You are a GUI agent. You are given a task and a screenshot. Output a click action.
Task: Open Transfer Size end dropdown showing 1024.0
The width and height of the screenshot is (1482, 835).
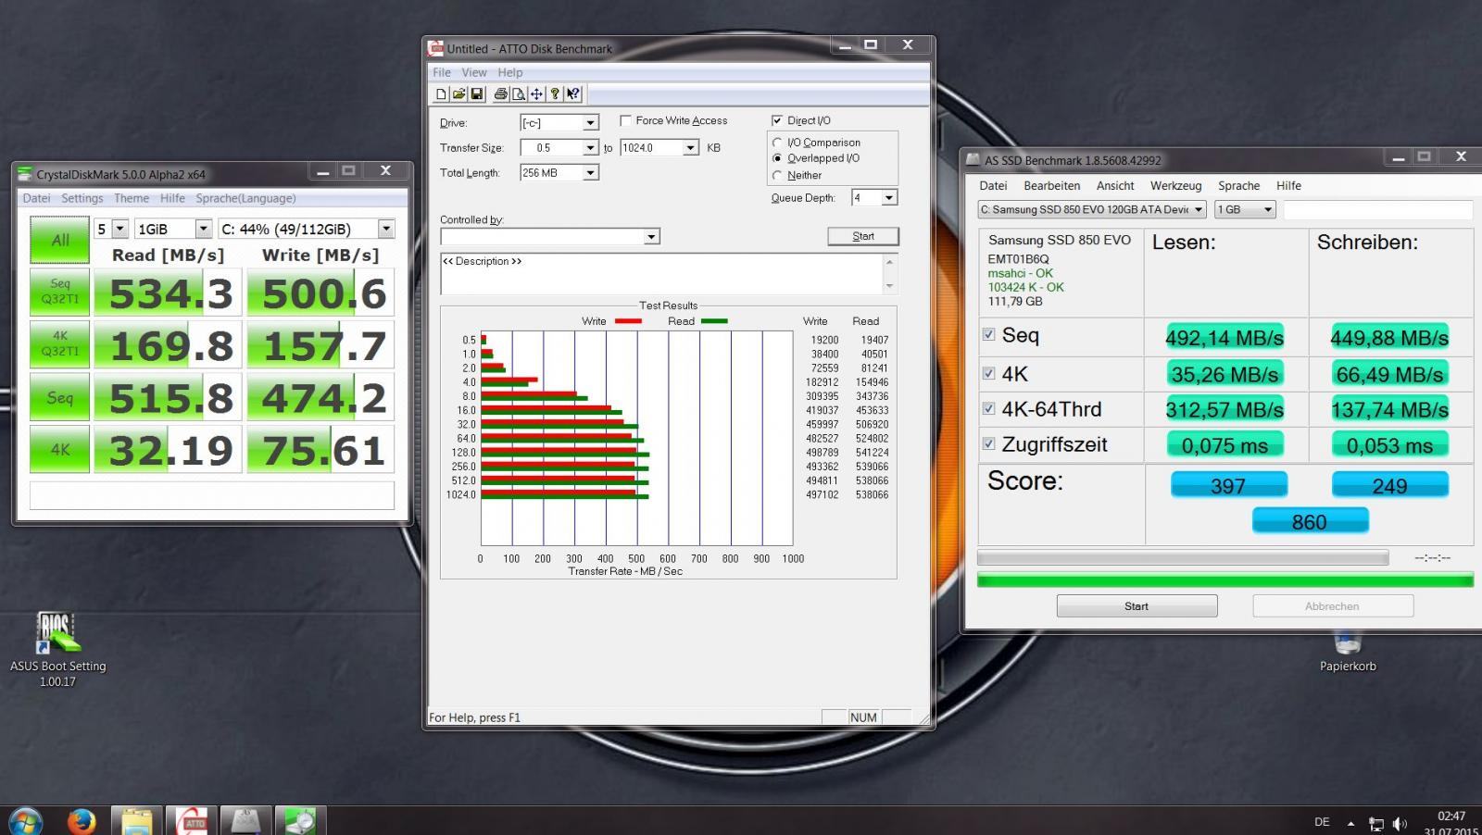(x=690, y=147)
